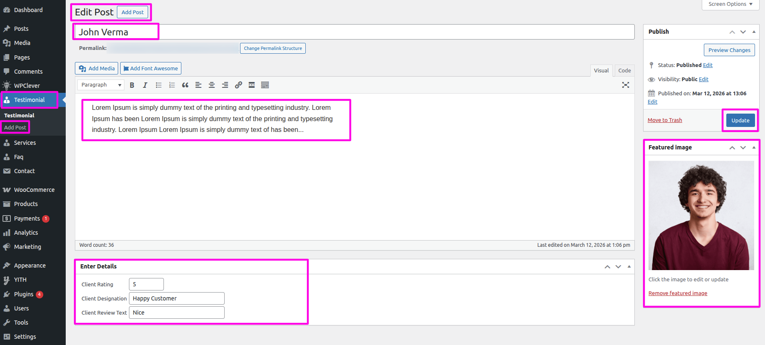The width and height of the screenshot is (765, 345).
Task: Collapse the Enter Details meta box
Action: click(x=629, y=266)
